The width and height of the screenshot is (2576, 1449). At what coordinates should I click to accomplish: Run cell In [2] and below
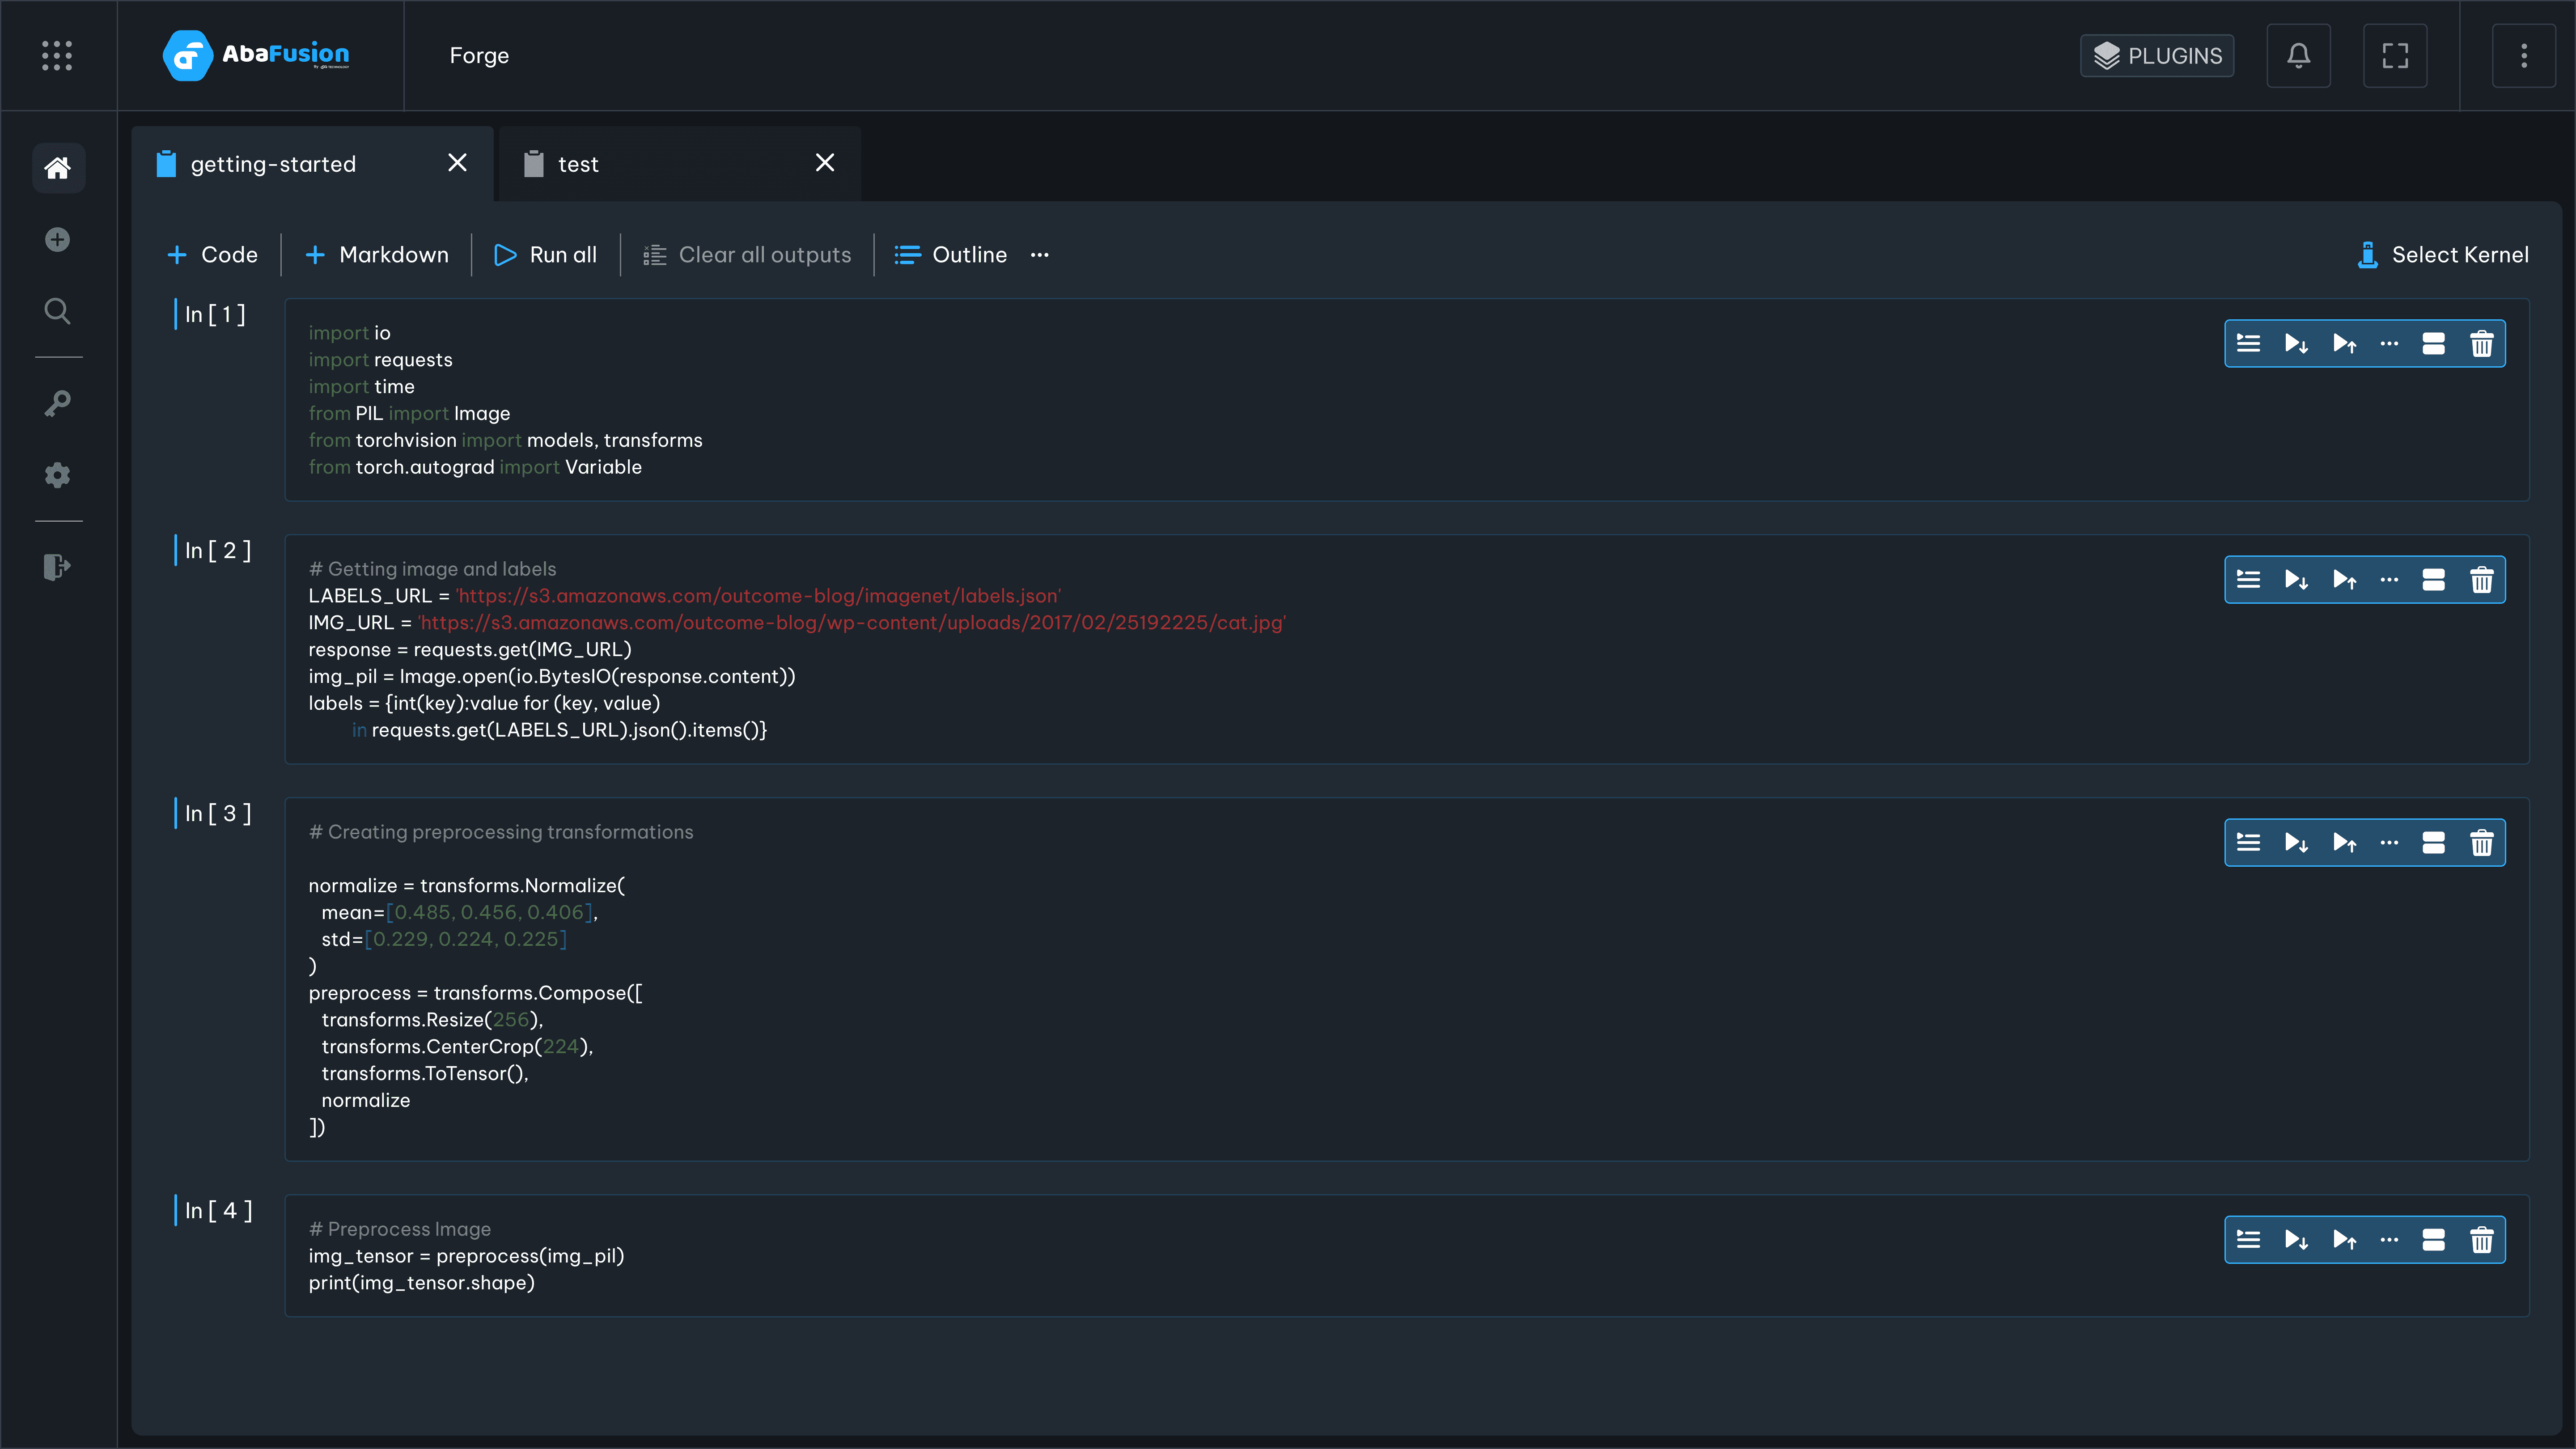coord(2296,580)
